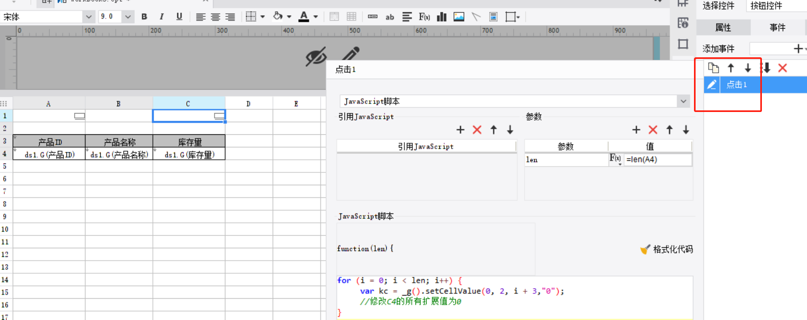The image size is (807, 320).
Task: Insert formula with the F(x) icon
Action: click(424, 17)
